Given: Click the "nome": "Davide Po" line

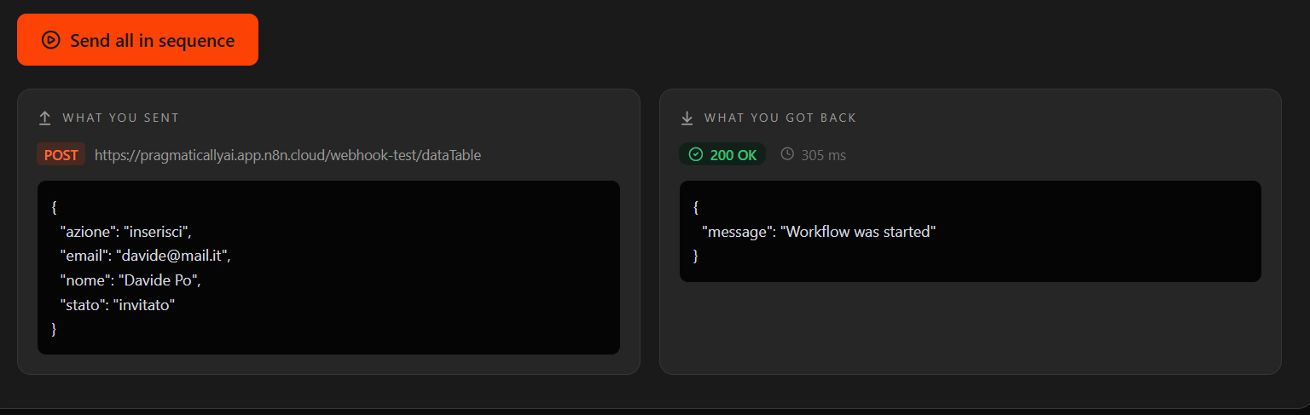Looking at the screenshot, I should pyautogui.click(x=130, y=280).
